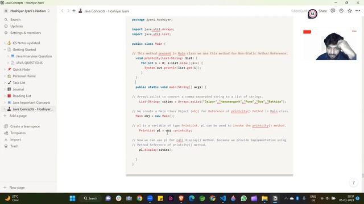This screenshot has width=364, height=204.
Task: Open the three-dot page options menu
Action: [x=358, y=11]
